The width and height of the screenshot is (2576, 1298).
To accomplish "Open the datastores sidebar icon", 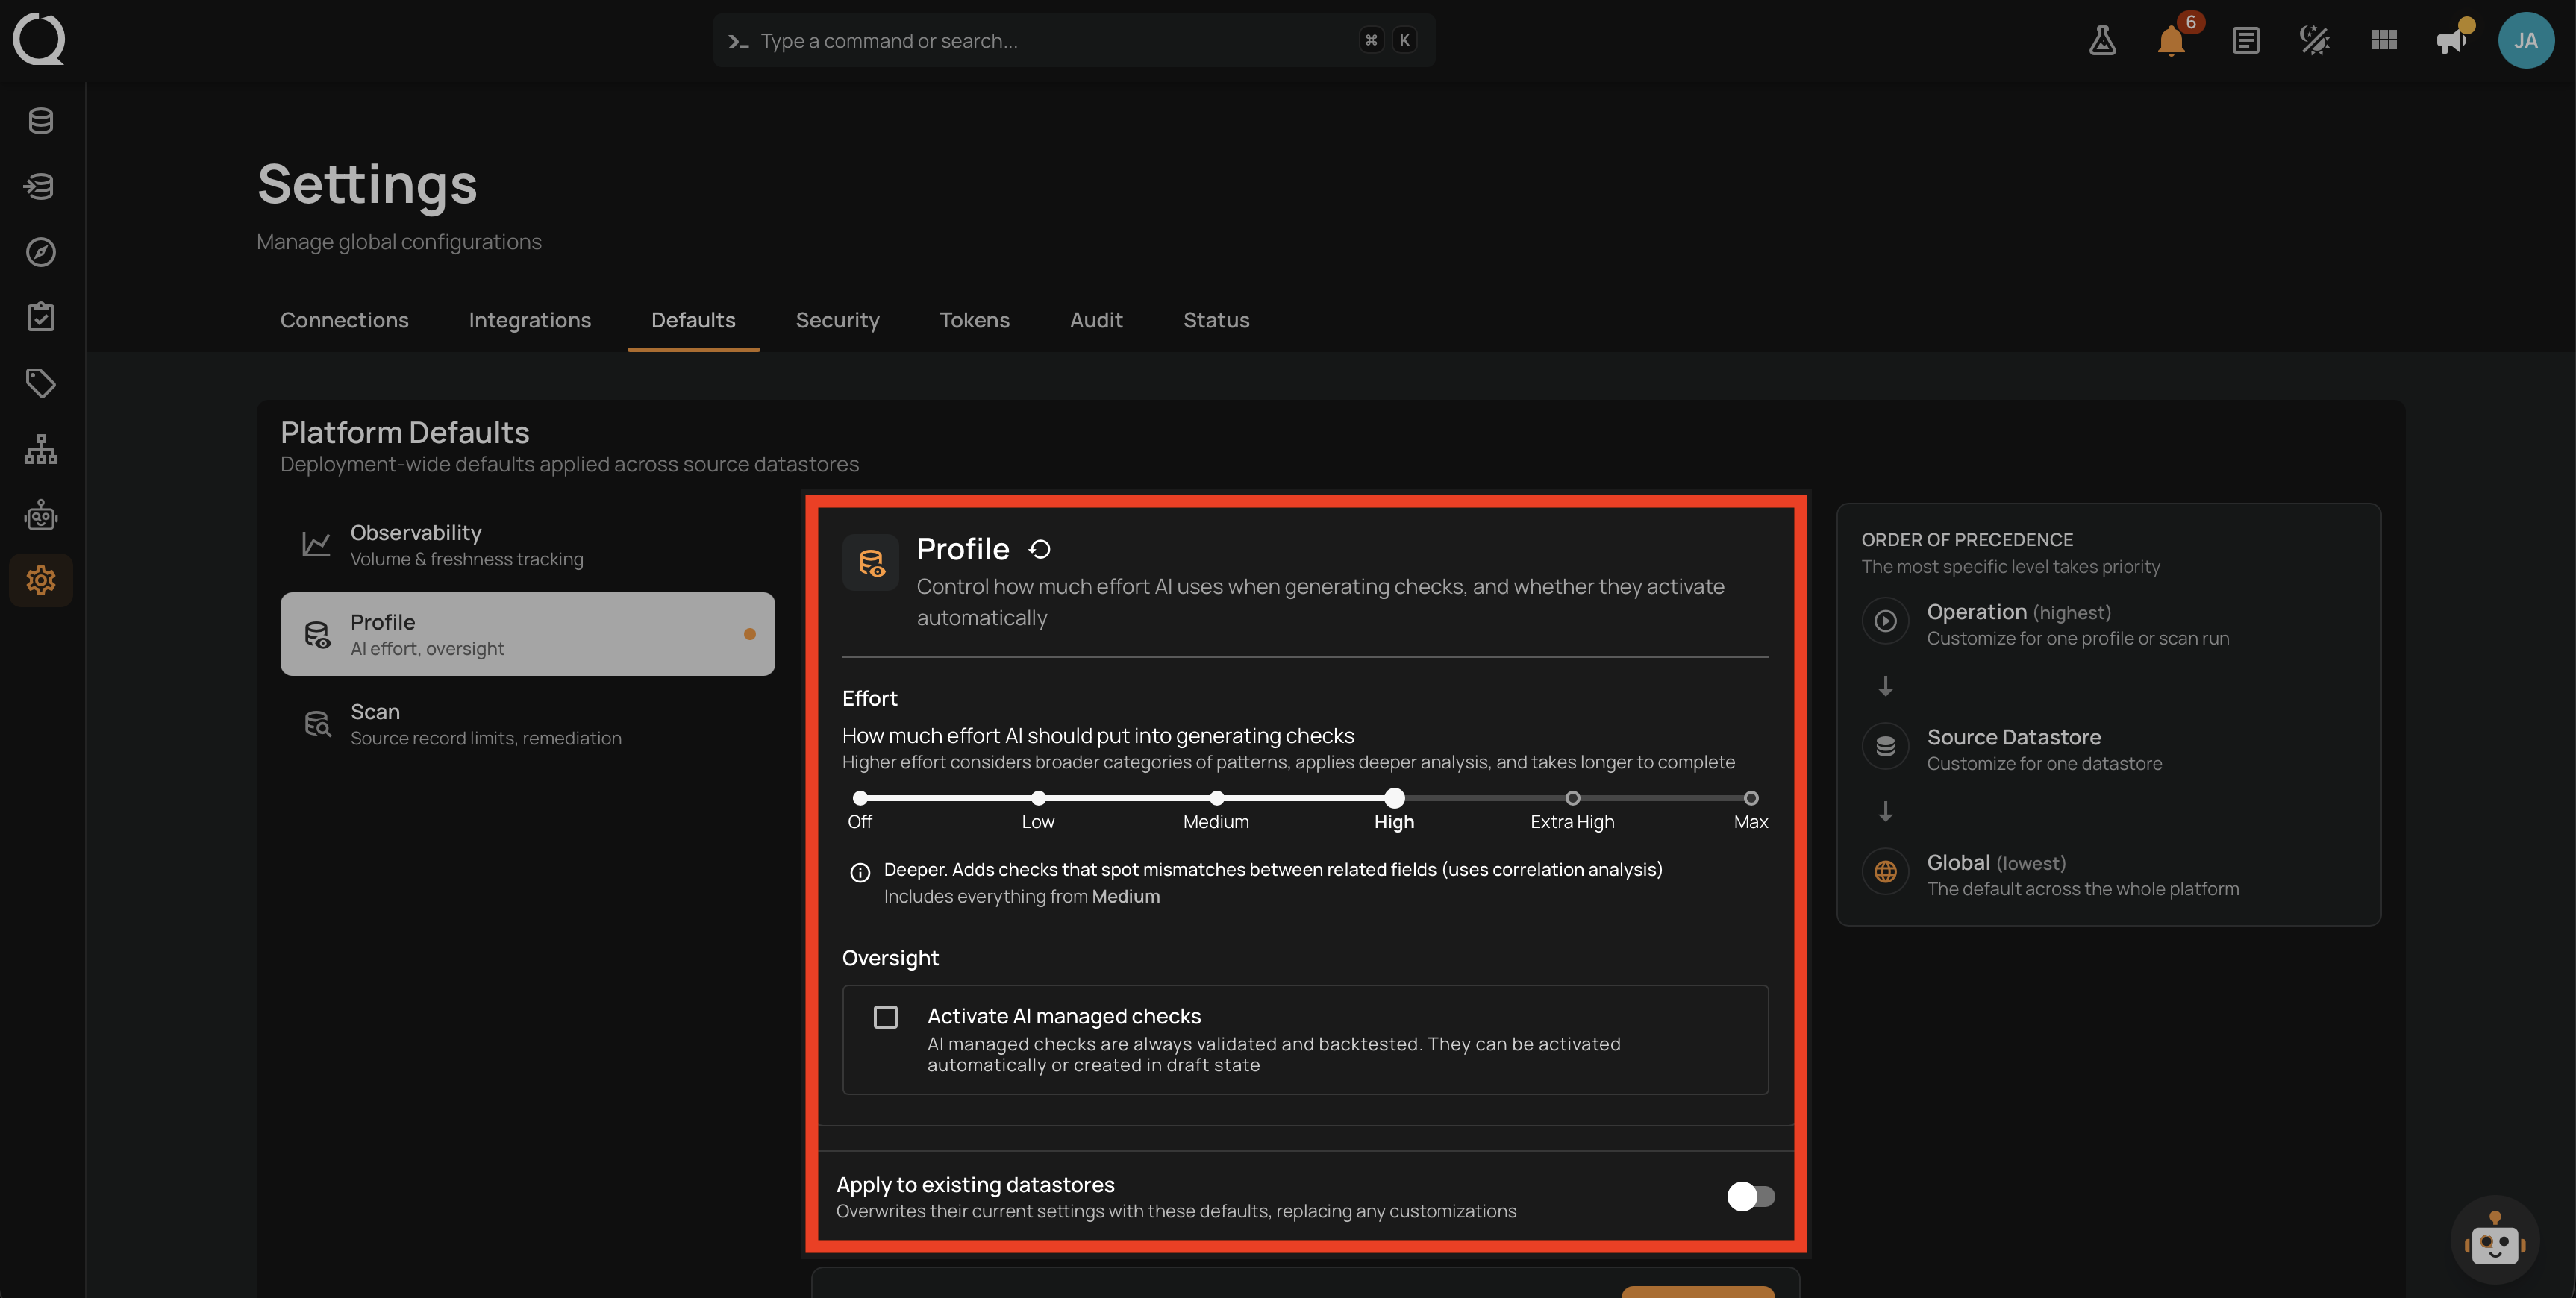I will point(41,121).
